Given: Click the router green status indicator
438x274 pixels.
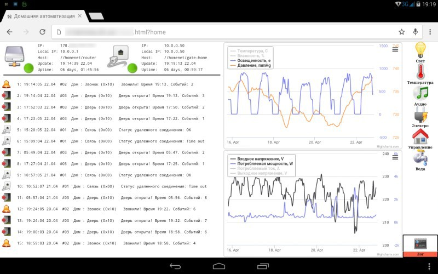Looking at the screenshot, I should pos(29,68).
